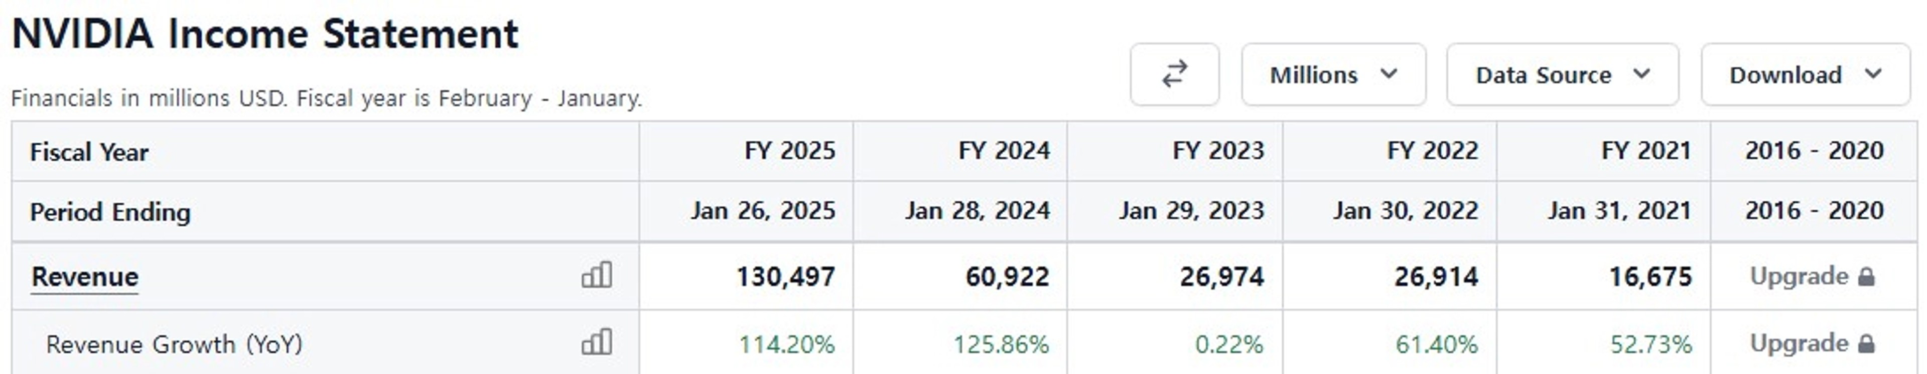Click lock icon in Revenue Growth Upgrade cell
This screenshot has height=374, width=1927.
(1866, 343)
